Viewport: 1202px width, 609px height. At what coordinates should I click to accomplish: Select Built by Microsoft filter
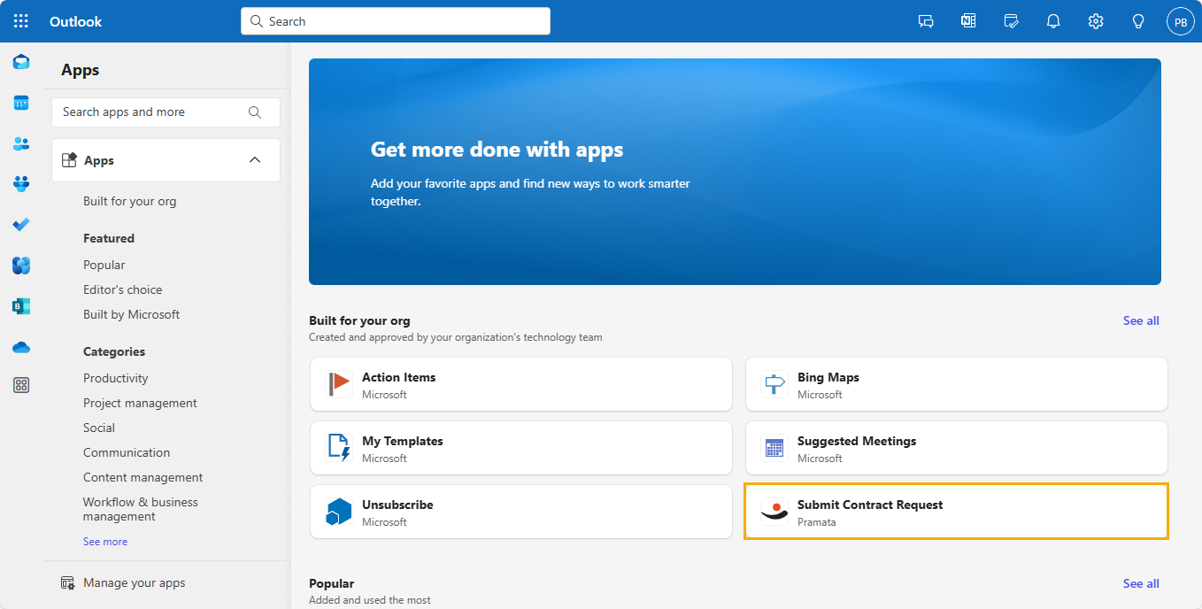[131, 314]
